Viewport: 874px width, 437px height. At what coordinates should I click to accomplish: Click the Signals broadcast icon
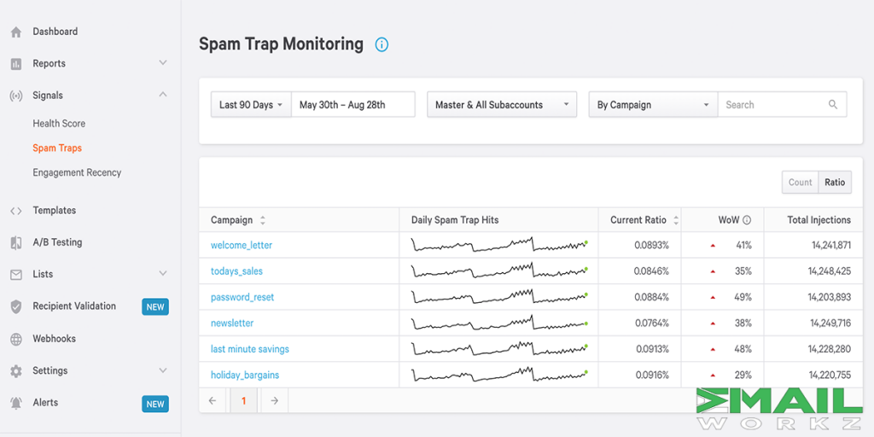pyautogui.click(x=15, y=96)
